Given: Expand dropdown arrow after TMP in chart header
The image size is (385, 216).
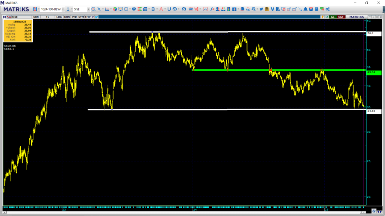Looking at the screenshot, I should [x=93, y=17].
